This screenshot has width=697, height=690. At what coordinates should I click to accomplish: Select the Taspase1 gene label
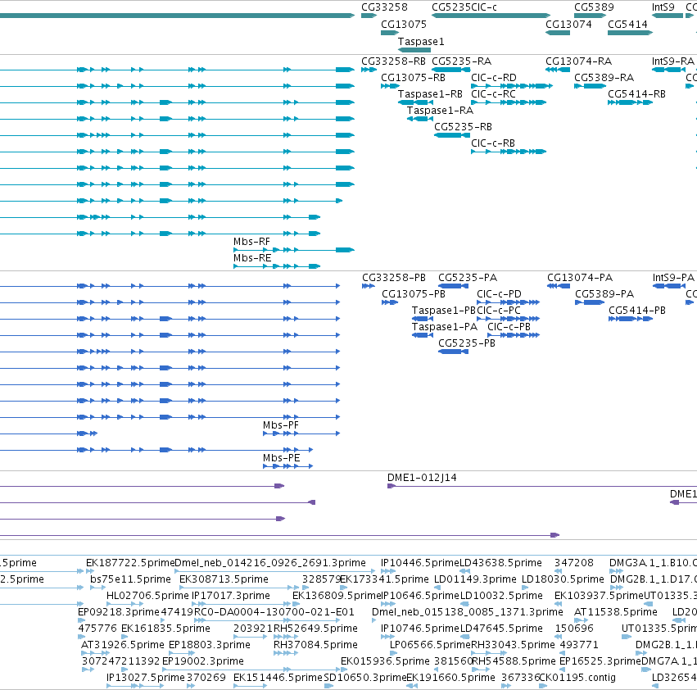point(421,41)
